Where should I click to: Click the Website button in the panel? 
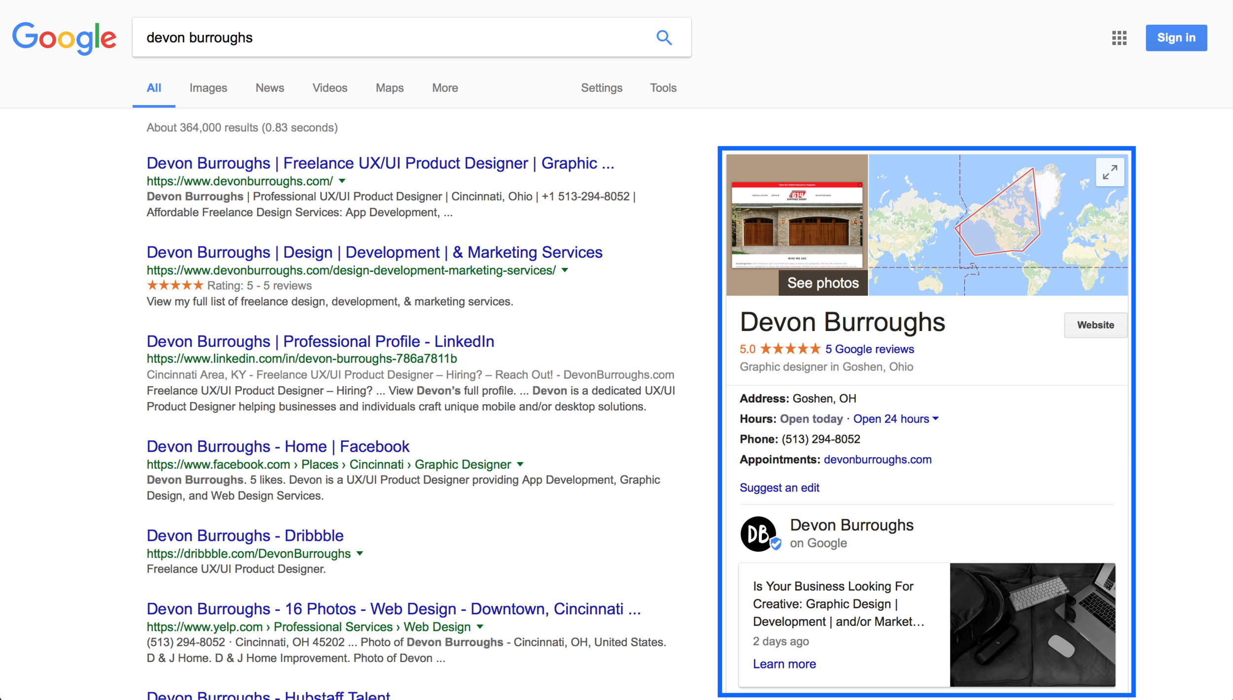1095,325
